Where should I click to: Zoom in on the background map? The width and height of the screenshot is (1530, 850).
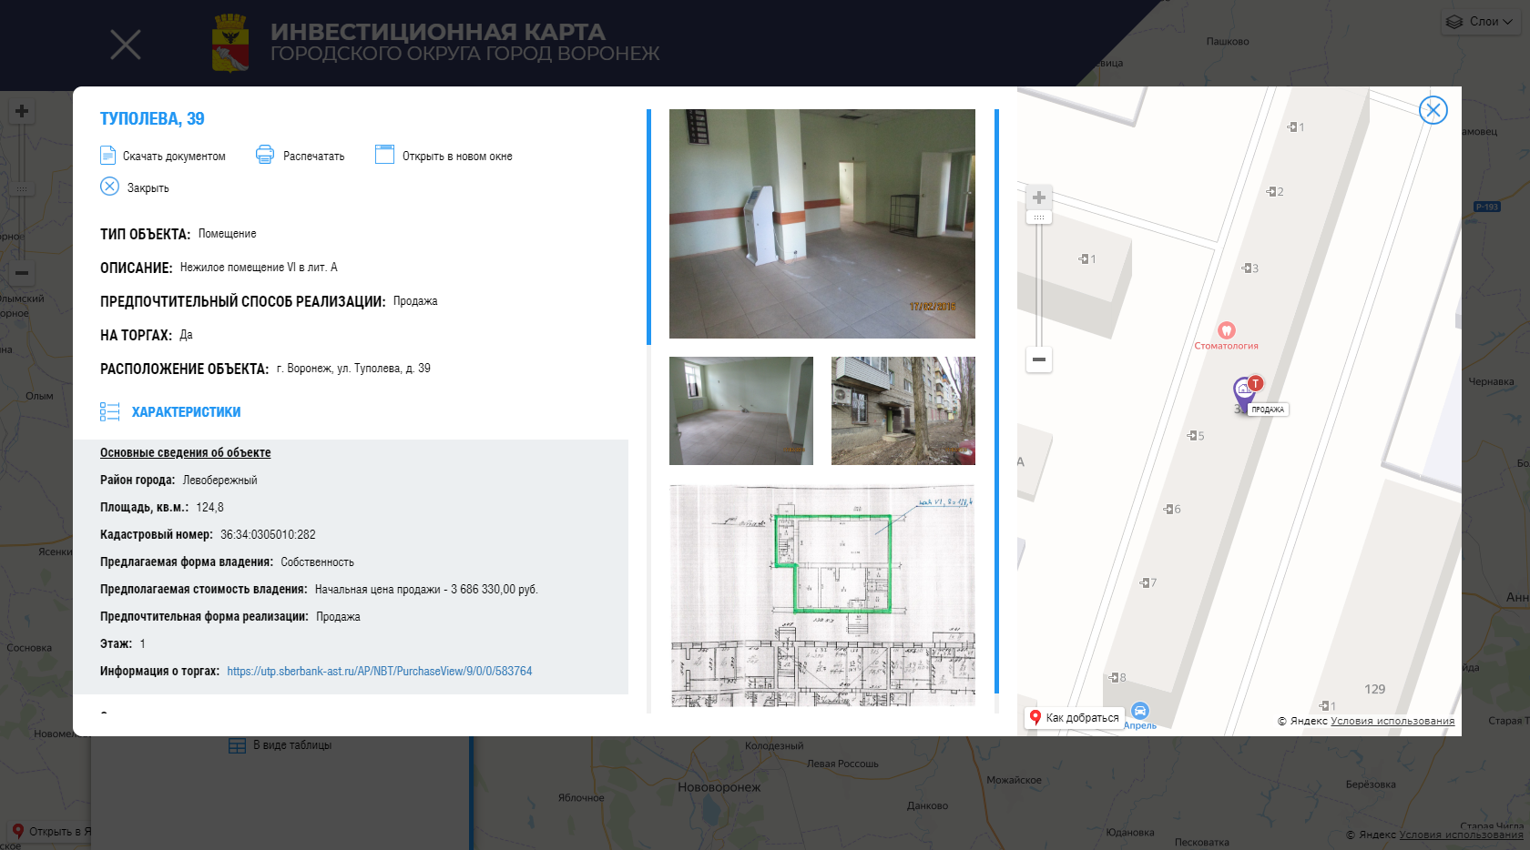point(22,111)
